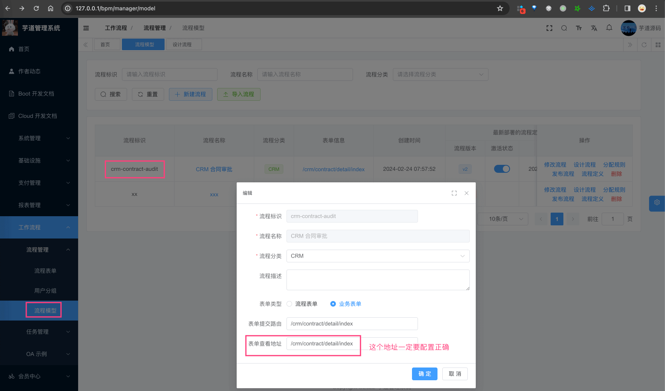Select the 流程表单 radio option
Image resolution: width=665 pixels, height=391 pixels.
(x=289, y=303)
